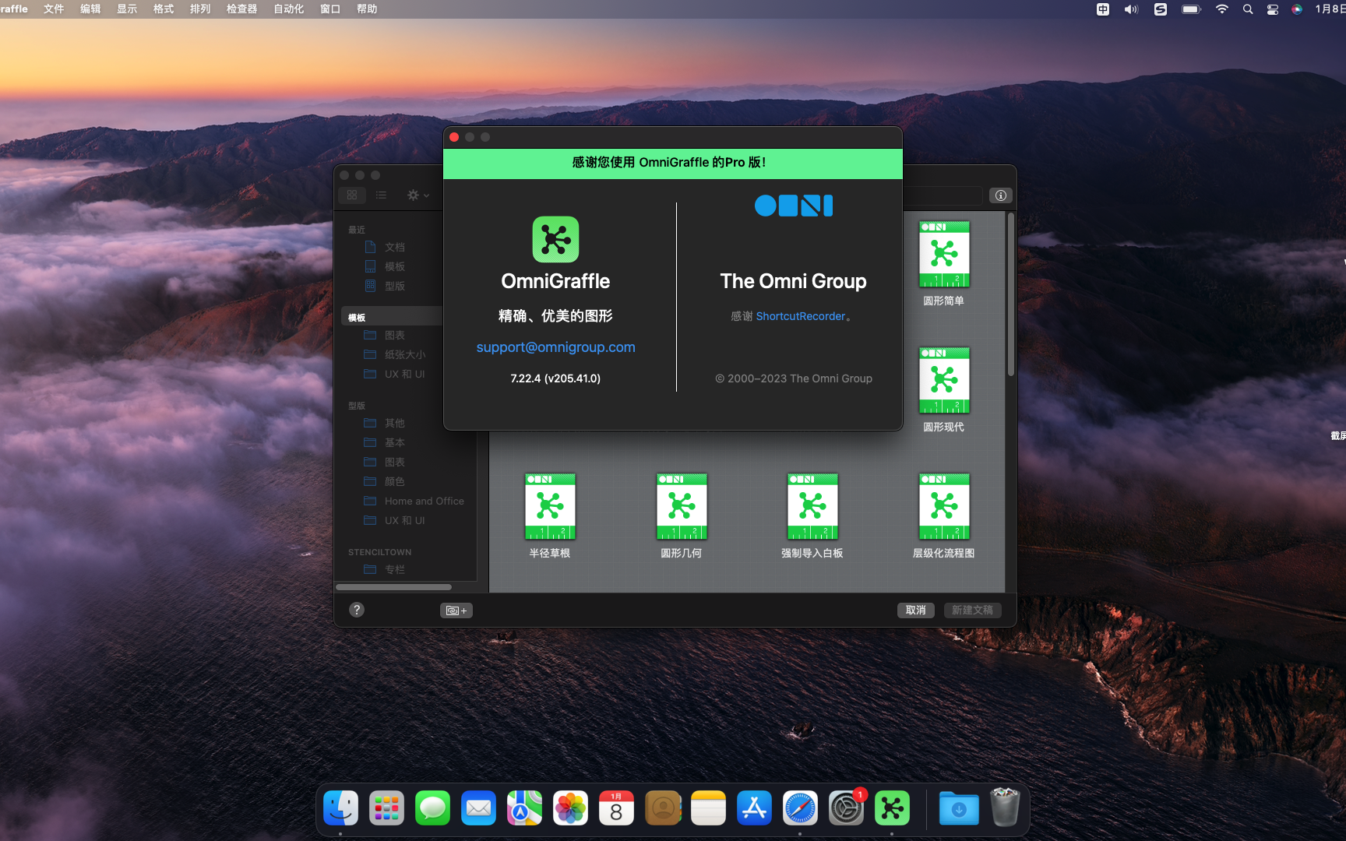Open Launchpad from the Dock
1346x841 pixels.
click(386, 808)
